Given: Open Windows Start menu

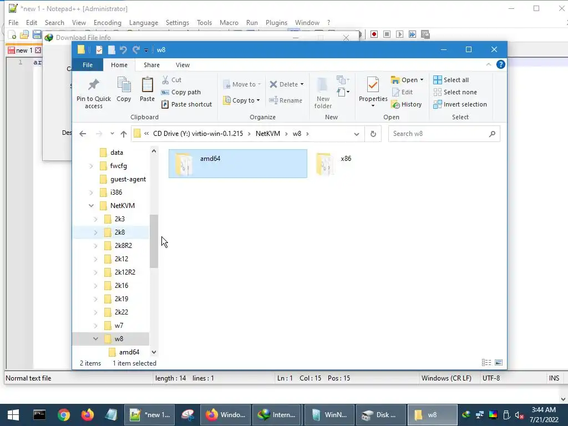Looking at the screenshot, I should tap(13, 415).
